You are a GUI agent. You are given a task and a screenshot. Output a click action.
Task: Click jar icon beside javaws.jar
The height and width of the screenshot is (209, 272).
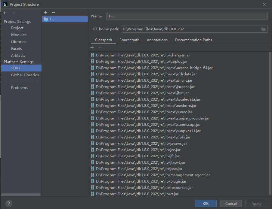pos(93,143)
